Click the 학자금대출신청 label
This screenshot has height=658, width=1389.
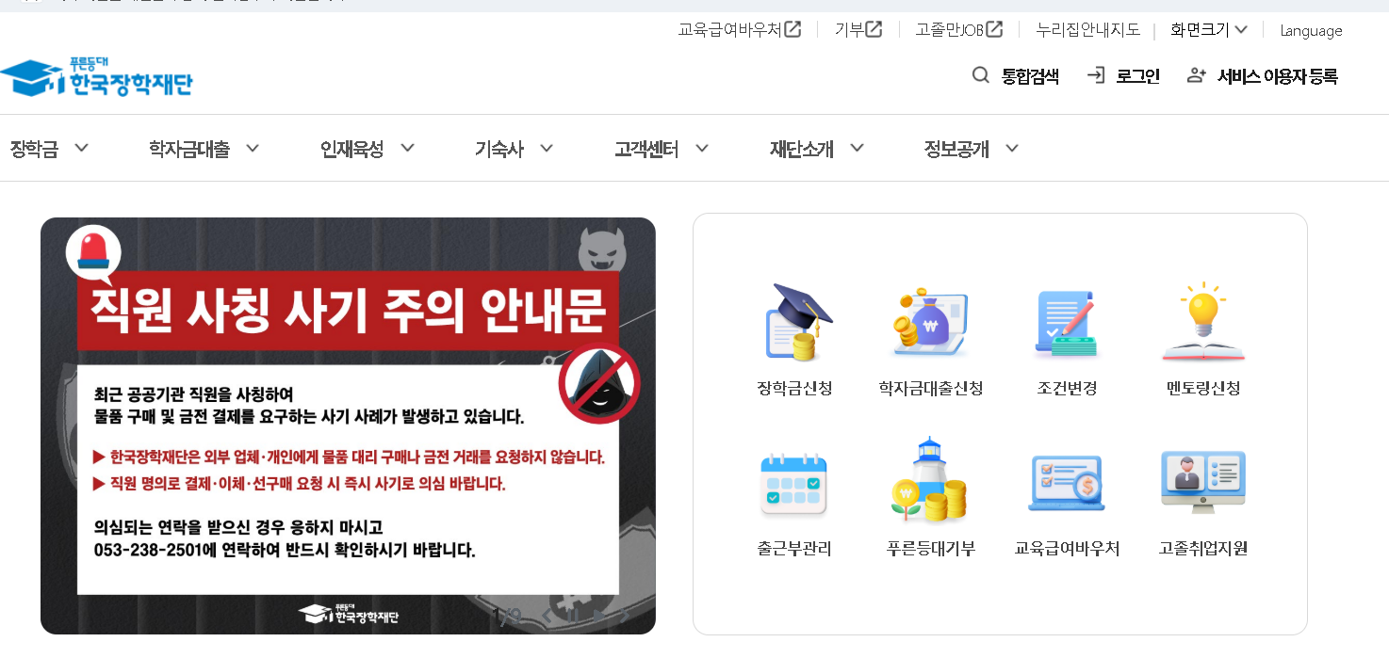(931, 388)
